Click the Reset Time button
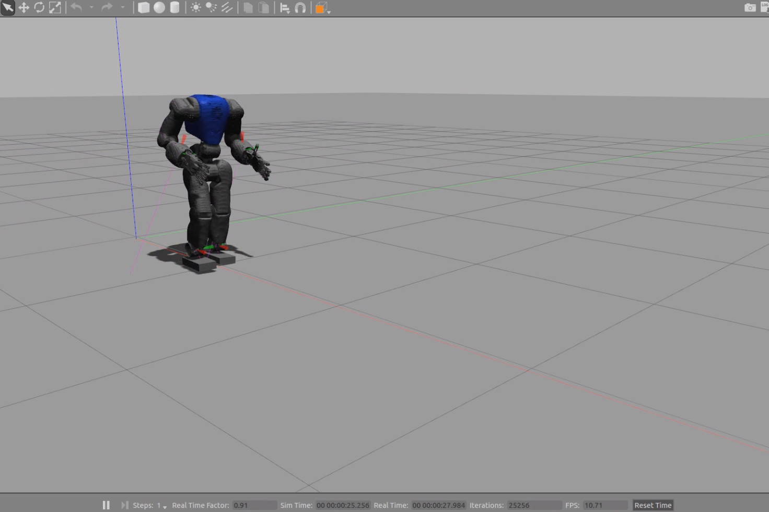The image size is (769, 512). [653, 505]
